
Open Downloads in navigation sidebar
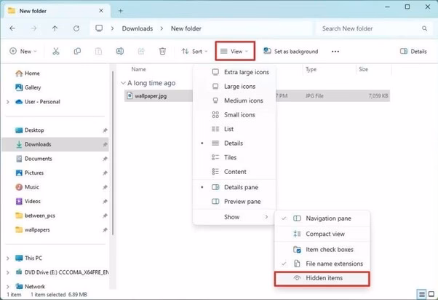click(x=38, y=144)
